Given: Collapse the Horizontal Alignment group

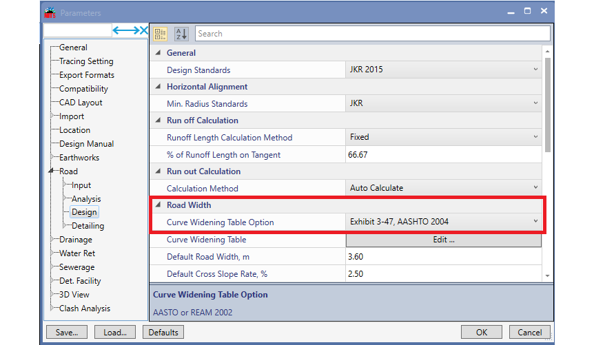Looking at the screenshot, I should (x=158, y=86).
